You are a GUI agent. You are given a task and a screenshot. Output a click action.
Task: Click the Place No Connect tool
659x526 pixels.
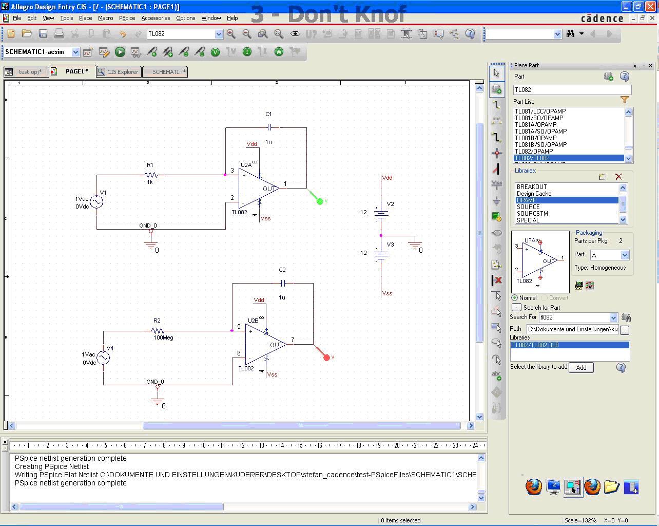pyautogui.click(x=496, y=280)
